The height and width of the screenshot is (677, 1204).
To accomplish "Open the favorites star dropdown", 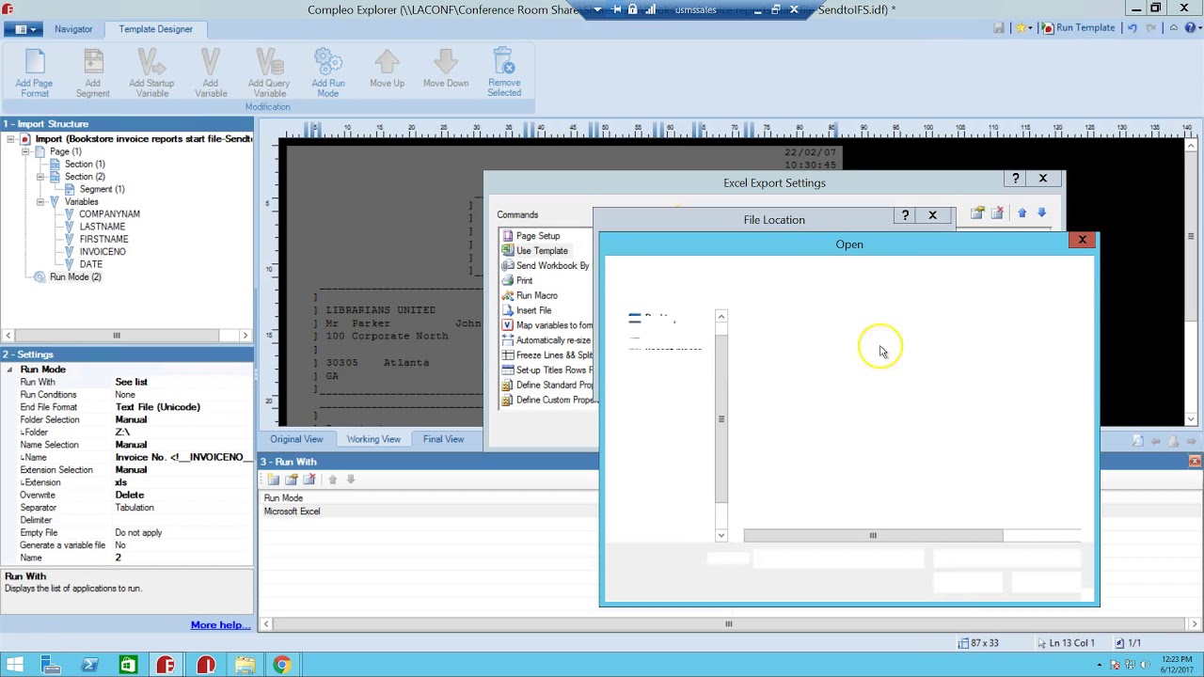I will tap(1022, 28).
